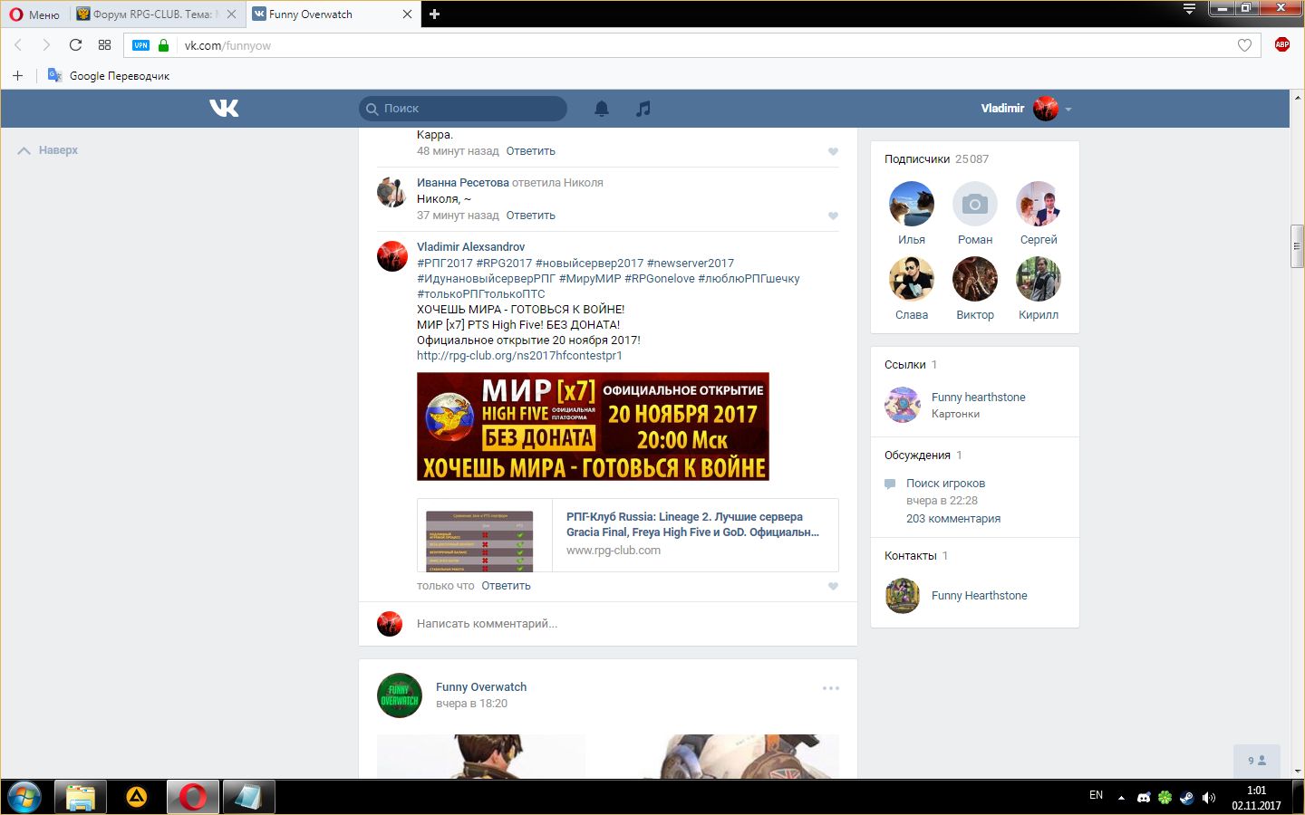Open Иванна Ресетова's profile name
Viewport: 1305px width, 815px height.
[462, 183]
